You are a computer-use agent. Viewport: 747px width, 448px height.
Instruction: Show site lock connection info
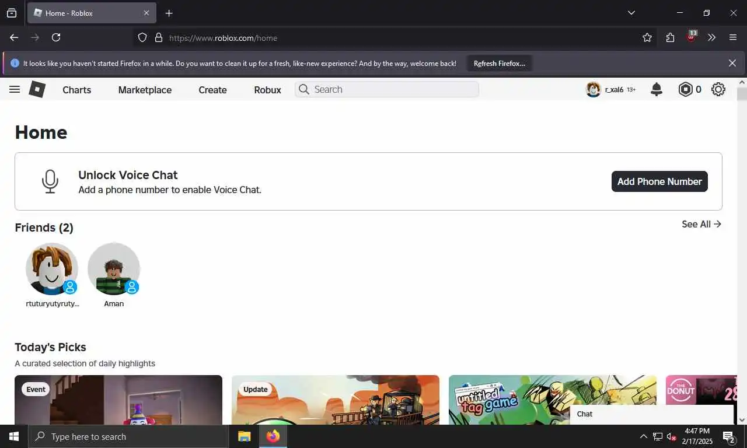point(158,37)
